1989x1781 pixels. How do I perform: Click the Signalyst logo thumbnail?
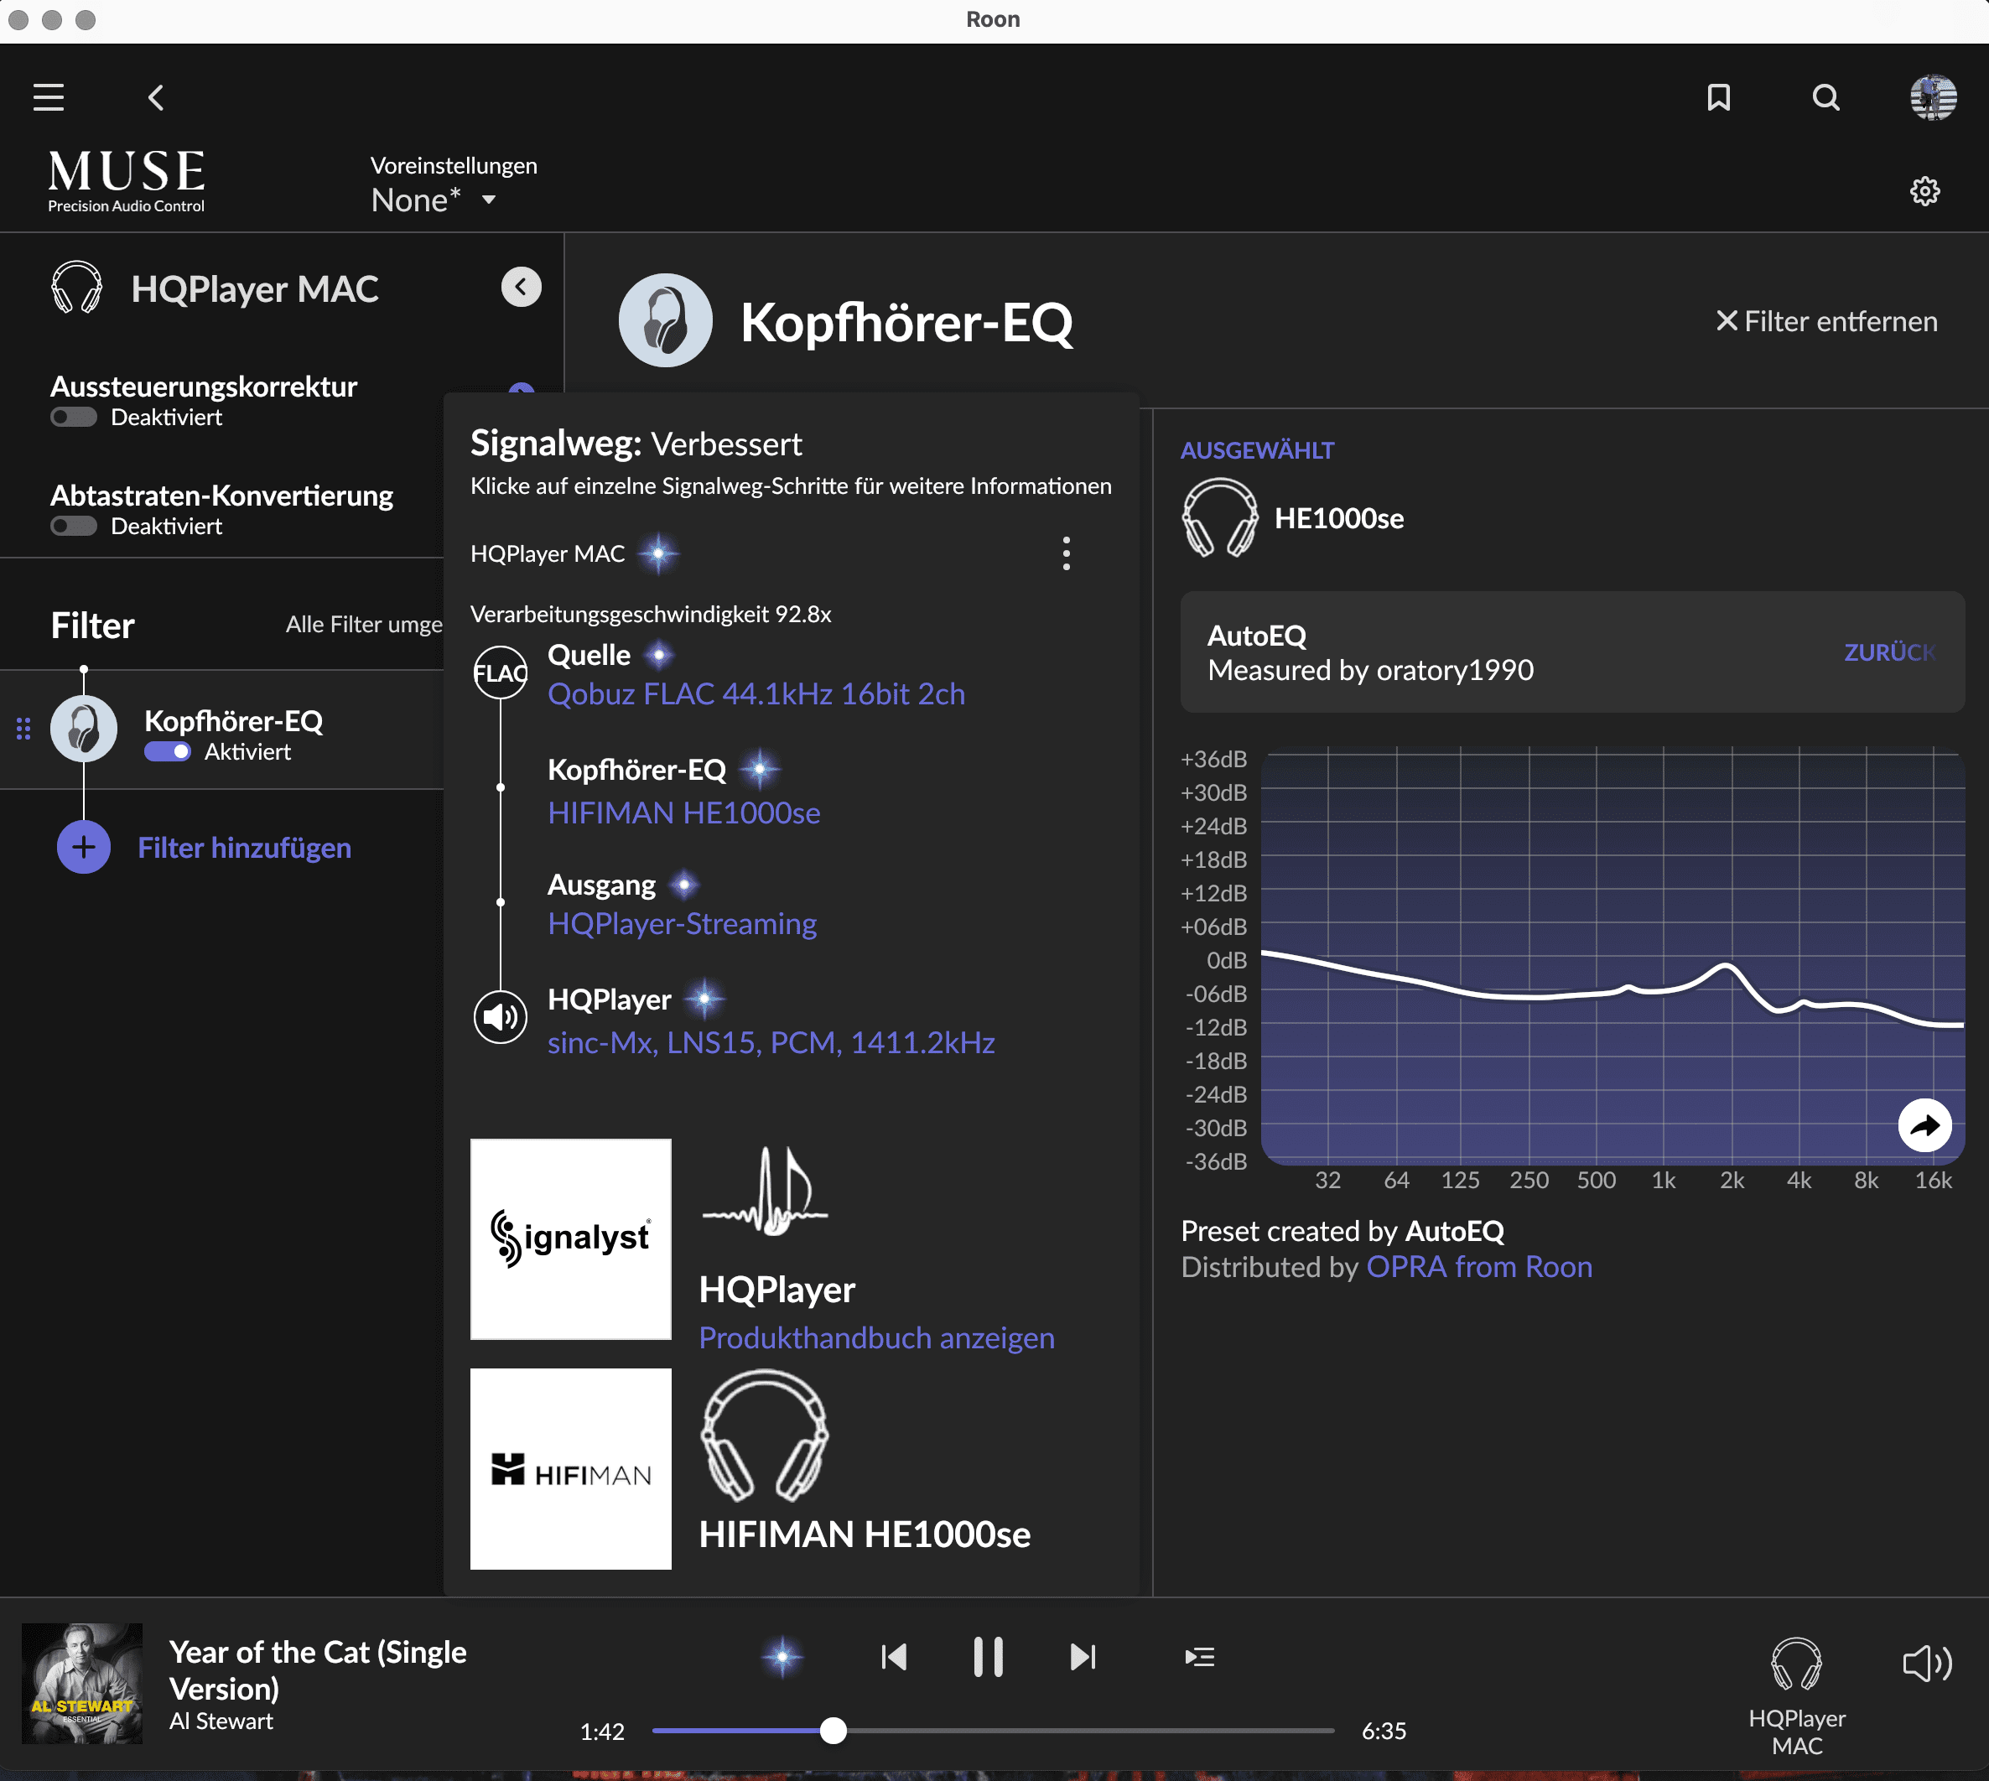[x=570, y=1238]
